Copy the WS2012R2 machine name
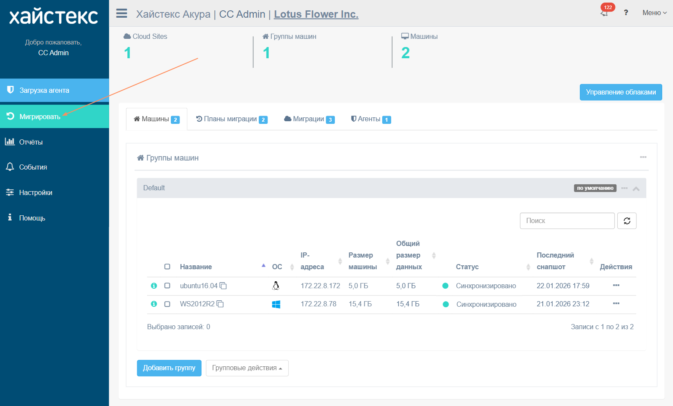The height and width of the screenshot is (406, 673). 220,304
